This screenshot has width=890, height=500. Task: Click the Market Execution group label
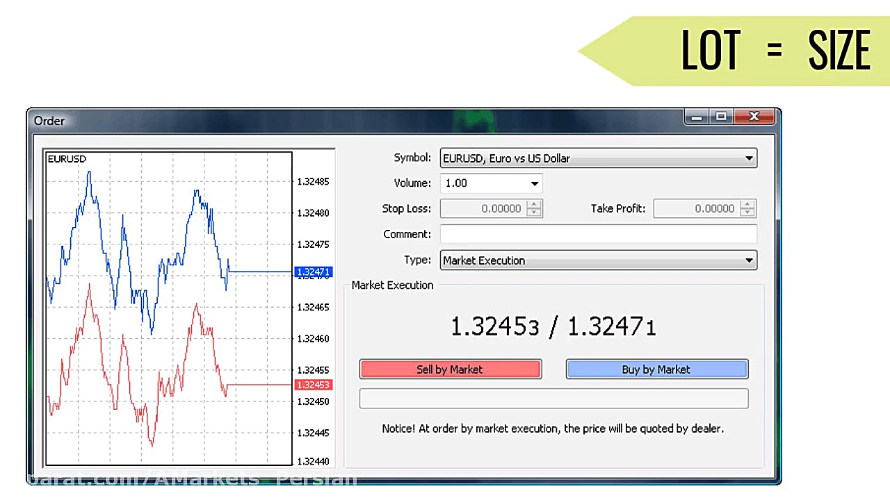coord(392,285)
